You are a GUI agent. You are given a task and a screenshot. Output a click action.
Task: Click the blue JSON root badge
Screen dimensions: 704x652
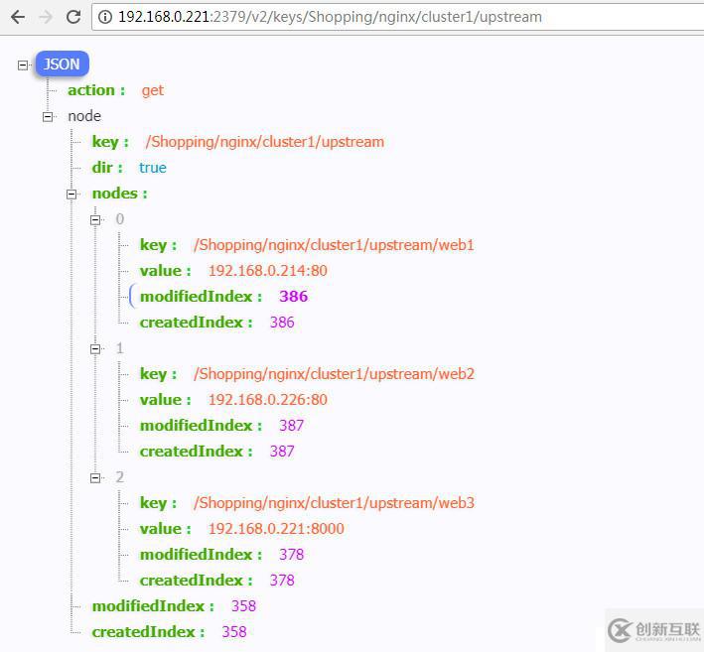click(62, 65)
